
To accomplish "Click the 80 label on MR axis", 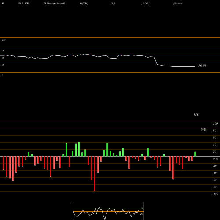I will pos(215,131).
